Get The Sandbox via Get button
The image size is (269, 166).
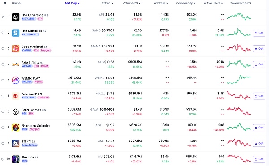pyautogui.click(x=259, y=33)
